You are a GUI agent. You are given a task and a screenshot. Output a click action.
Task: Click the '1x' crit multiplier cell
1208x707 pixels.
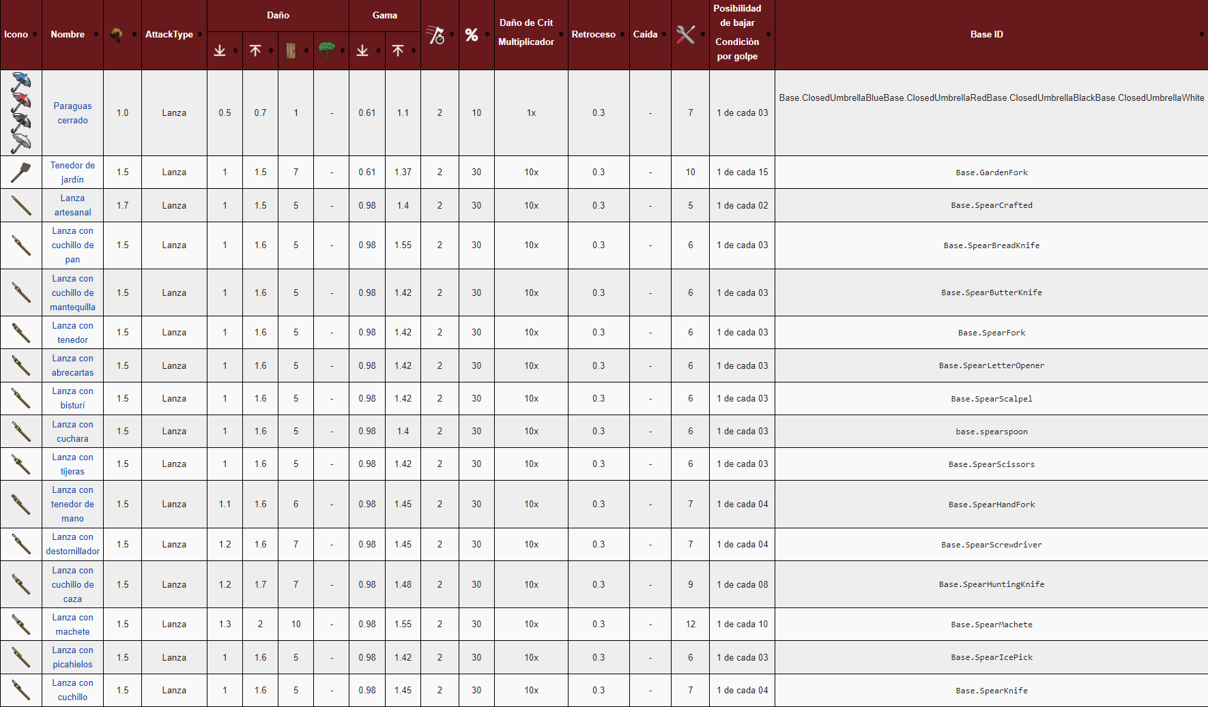(x=531, y=113)
